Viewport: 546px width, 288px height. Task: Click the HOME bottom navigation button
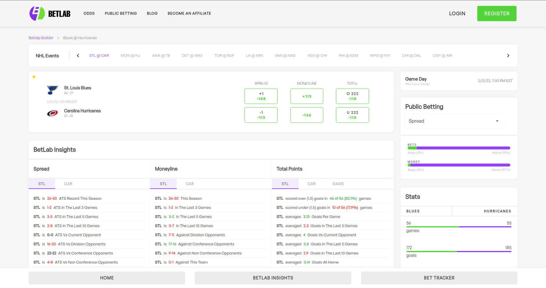coord(107,278)
